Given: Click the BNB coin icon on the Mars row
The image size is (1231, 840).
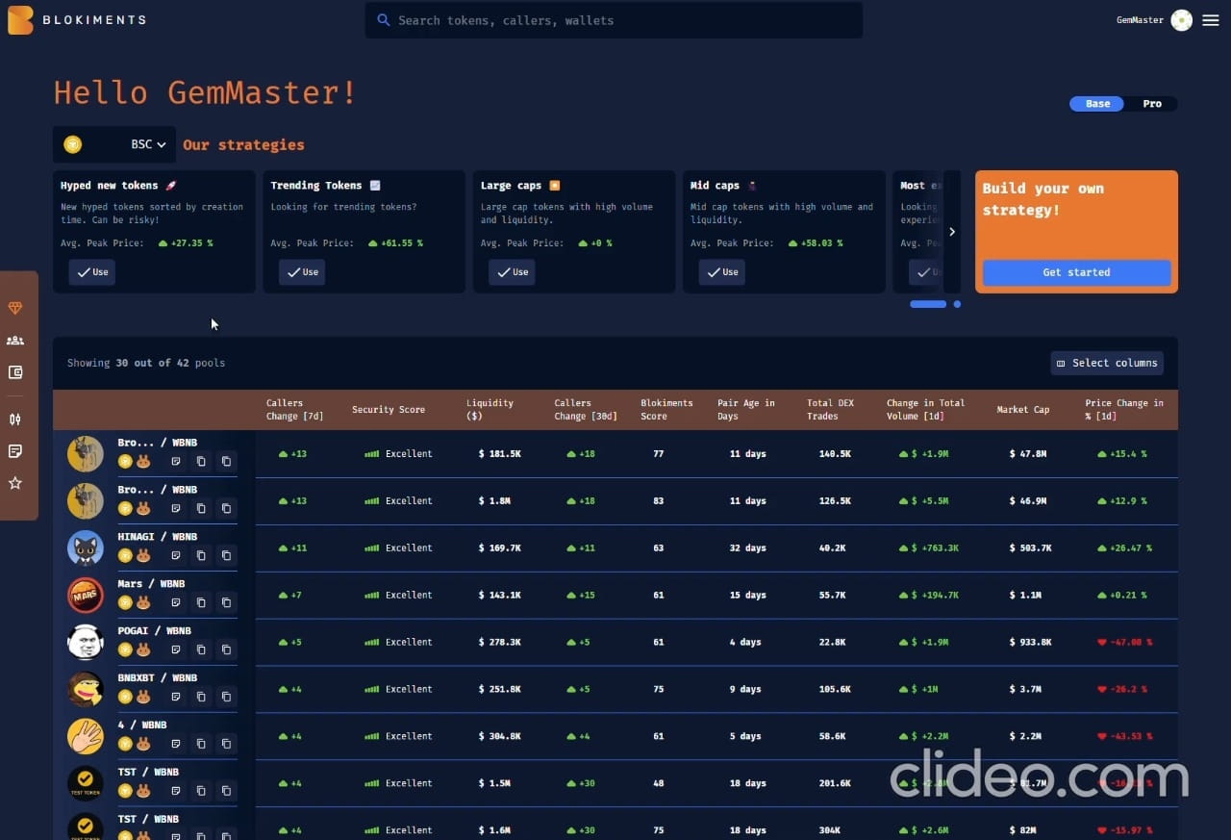Looking at the screenshot, I should click(x=125, y=602).
